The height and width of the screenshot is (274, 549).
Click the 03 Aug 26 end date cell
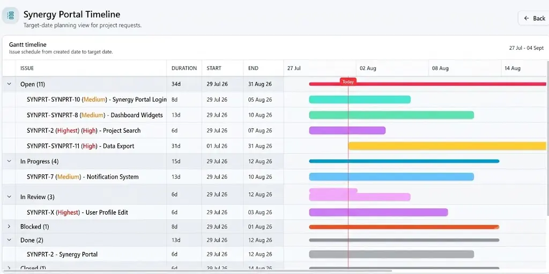[260, 212]
